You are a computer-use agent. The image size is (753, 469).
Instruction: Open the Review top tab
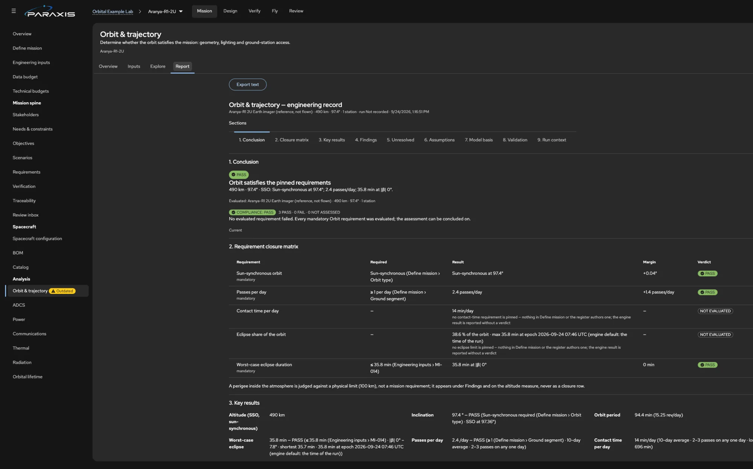pos(296,11)
